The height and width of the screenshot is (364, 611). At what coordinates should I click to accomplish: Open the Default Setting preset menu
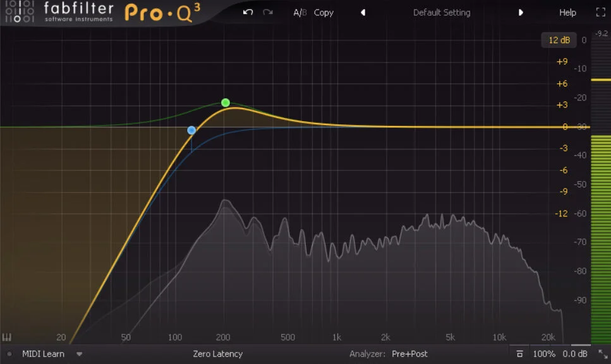[x=442, y=12]
